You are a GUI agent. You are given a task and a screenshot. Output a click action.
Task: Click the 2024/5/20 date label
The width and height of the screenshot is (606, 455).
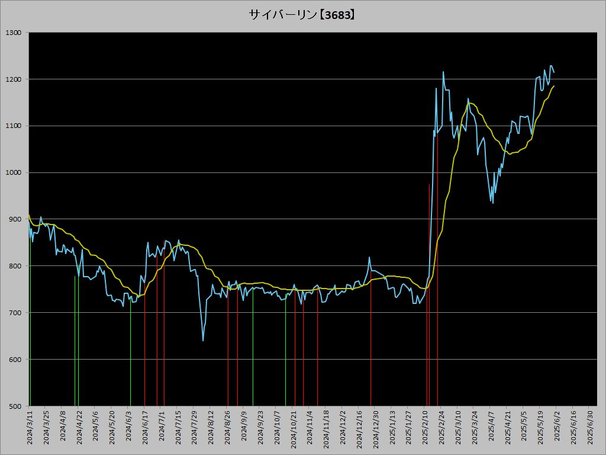(x=112, y=427)
